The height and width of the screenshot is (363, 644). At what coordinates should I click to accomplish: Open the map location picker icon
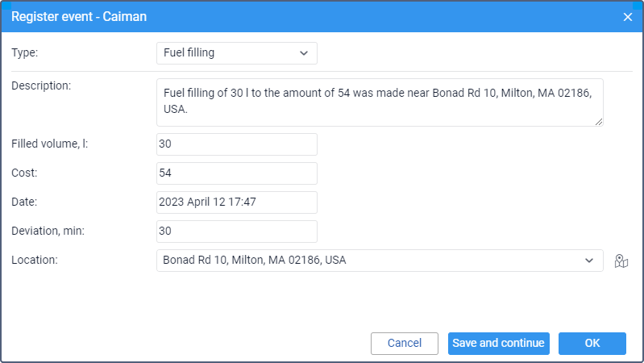point(621,261)
